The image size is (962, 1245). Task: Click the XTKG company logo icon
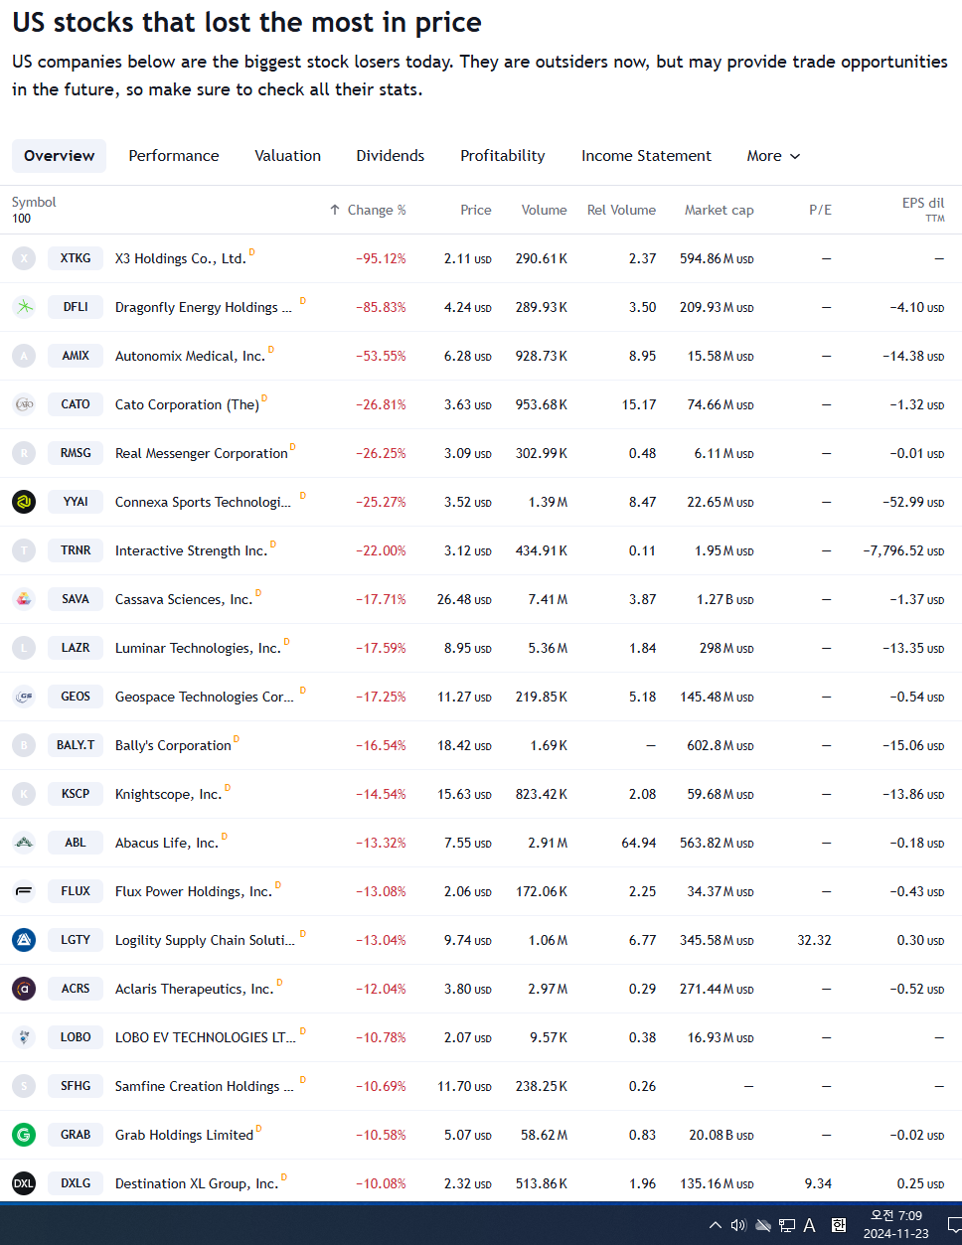pos(24,258)
